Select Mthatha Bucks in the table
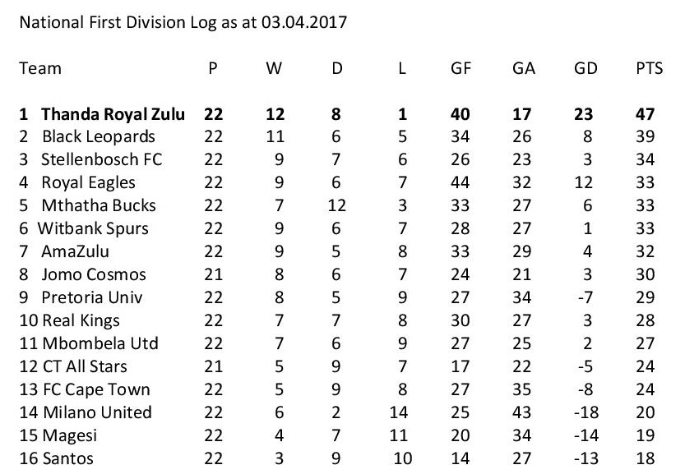 (x=98, y=205)
